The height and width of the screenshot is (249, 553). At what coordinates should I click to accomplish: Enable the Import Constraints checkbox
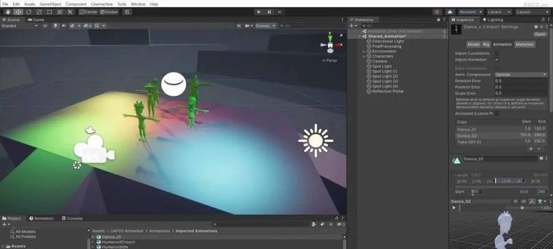pos(496,54)
